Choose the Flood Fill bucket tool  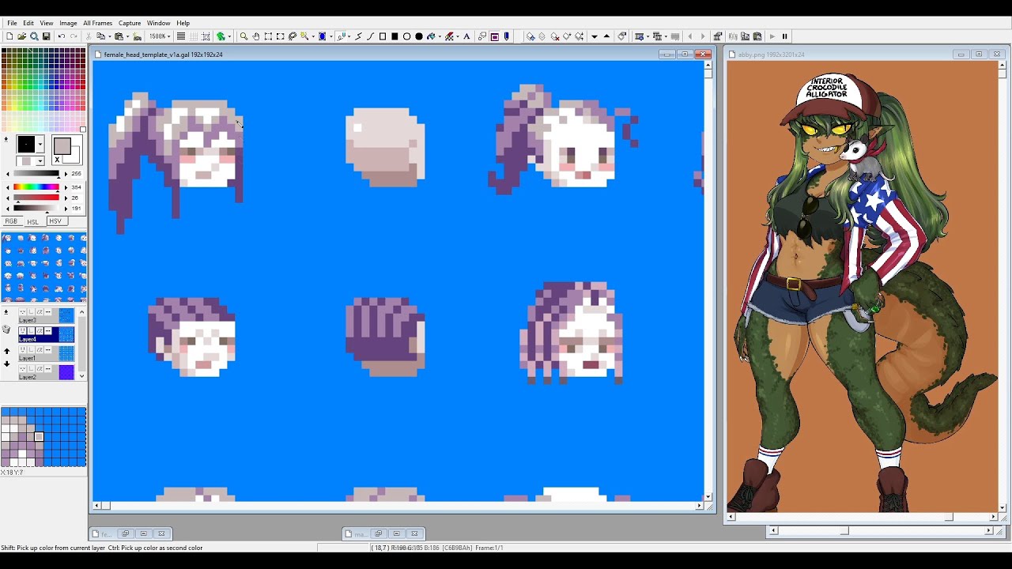coord(431,36)
